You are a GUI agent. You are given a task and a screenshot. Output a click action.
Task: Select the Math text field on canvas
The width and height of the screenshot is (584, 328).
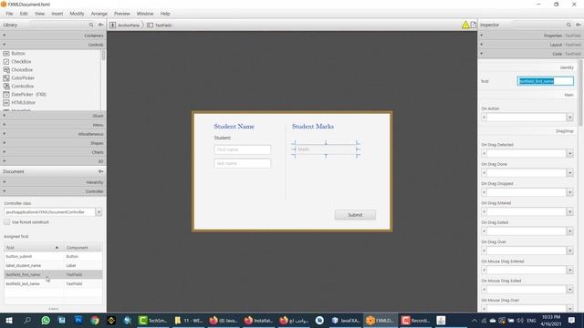(326, 149)
